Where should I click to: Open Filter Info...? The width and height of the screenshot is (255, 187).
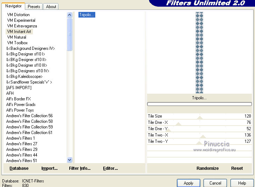pyautogui.click(x=80, y=168)
